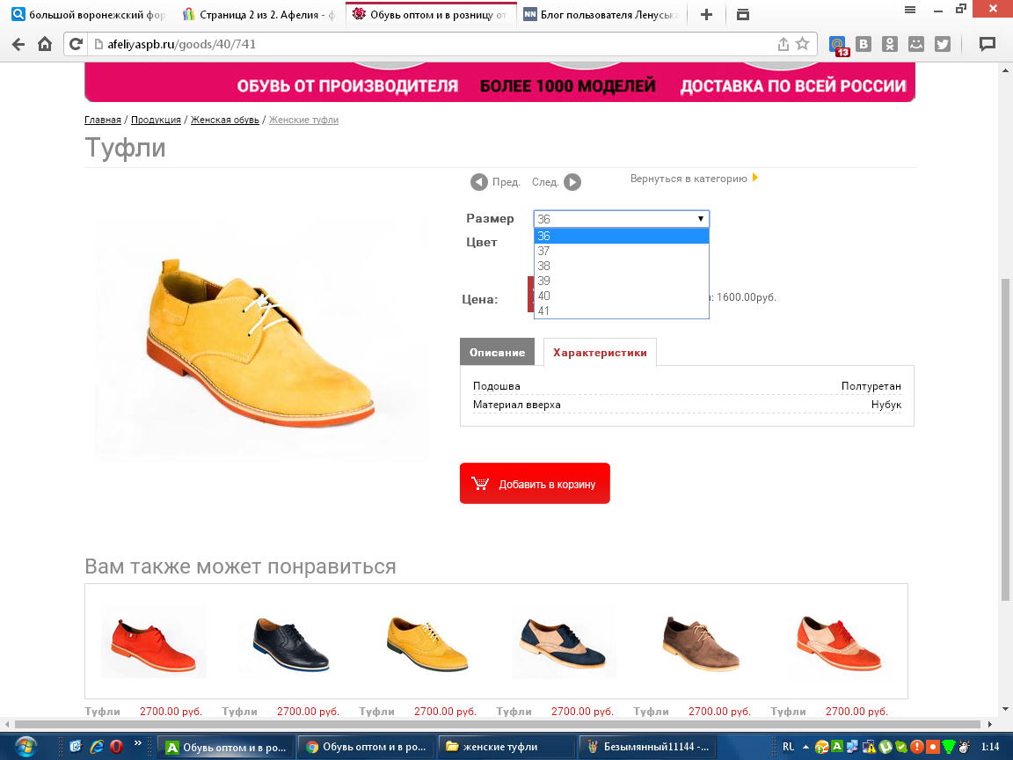Screen dimensions: 1013x760
Task: Open the женские туфли folder in taskbar
Action: click(506, 747)
